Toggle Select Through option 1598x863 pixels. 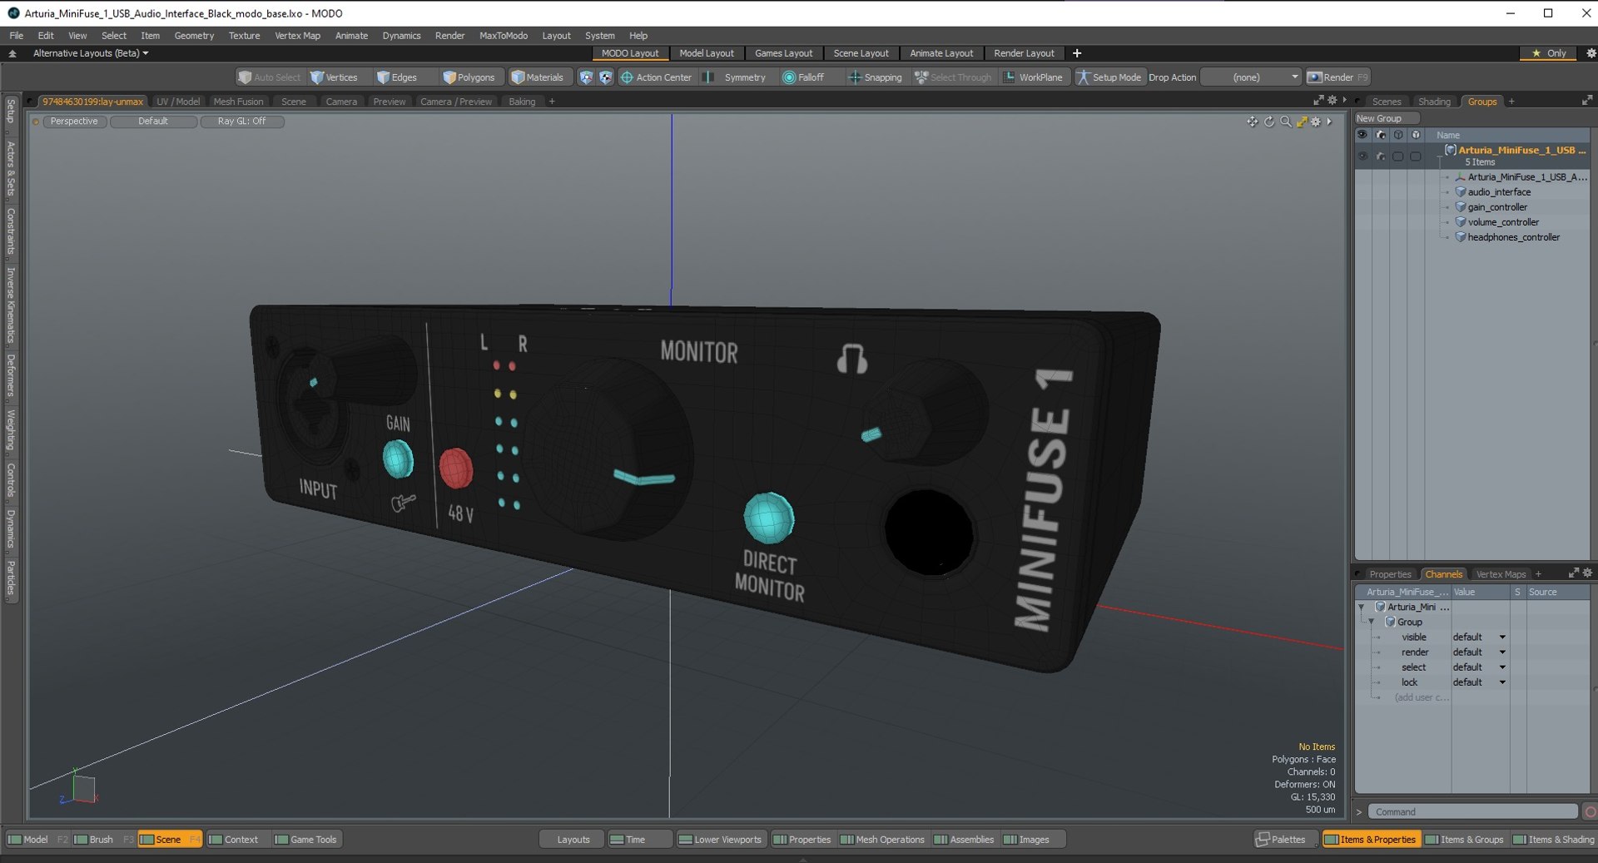click(954, 77)
